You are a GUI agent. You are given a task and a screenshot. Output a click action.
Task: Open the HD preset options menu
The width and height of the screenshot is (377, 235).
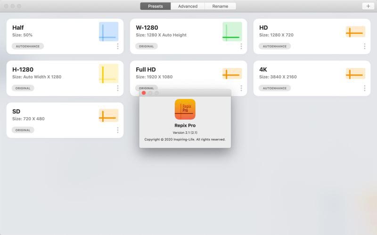[364, 46]
